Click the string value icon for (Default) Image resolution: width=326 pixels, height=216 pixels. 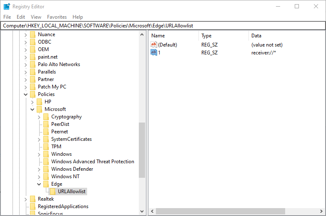click(154, 44)
